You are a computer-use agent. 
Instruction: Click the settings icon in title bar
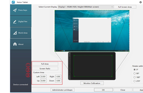(140, 2)
